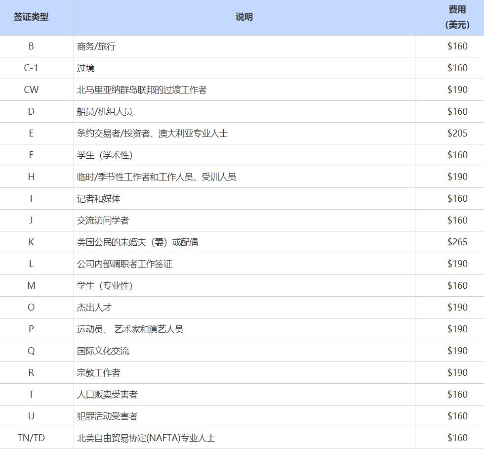Image resolution: width=484 pixels, height=452 pixels.
Task: Click the 说明 column header
Action: (244, 17)
